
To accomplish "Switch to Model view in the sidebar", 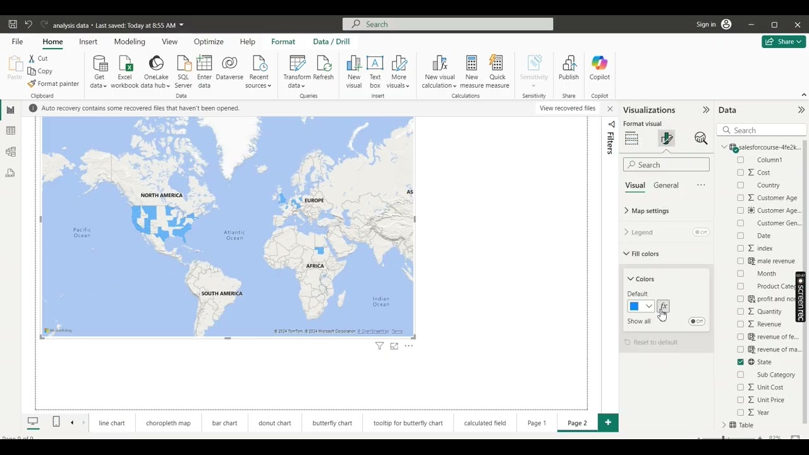I will (x=11, y=152).
